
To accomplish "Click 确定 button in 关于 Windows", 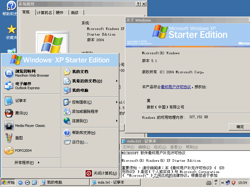I will click(x=239, y=127).
